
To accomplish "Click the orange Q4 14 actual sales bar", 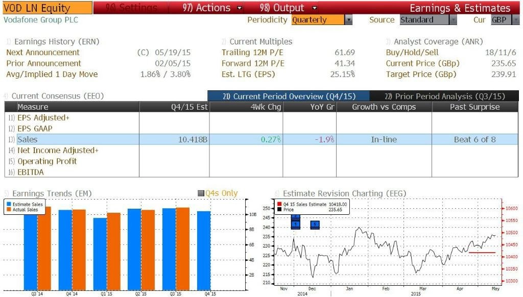I will tap(79, 250).
